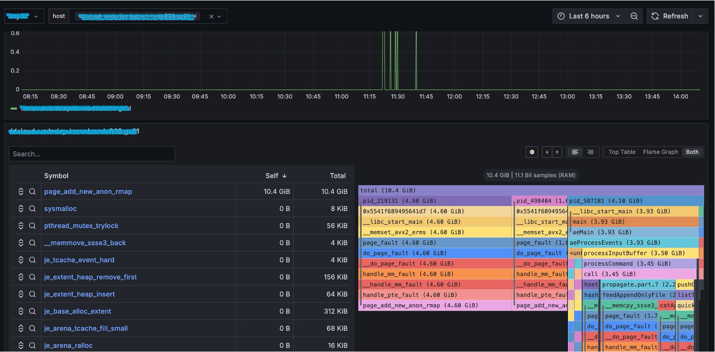Open the flame graph color scheme picker
This screenshot has height=352, width=715.
point(531,152)
